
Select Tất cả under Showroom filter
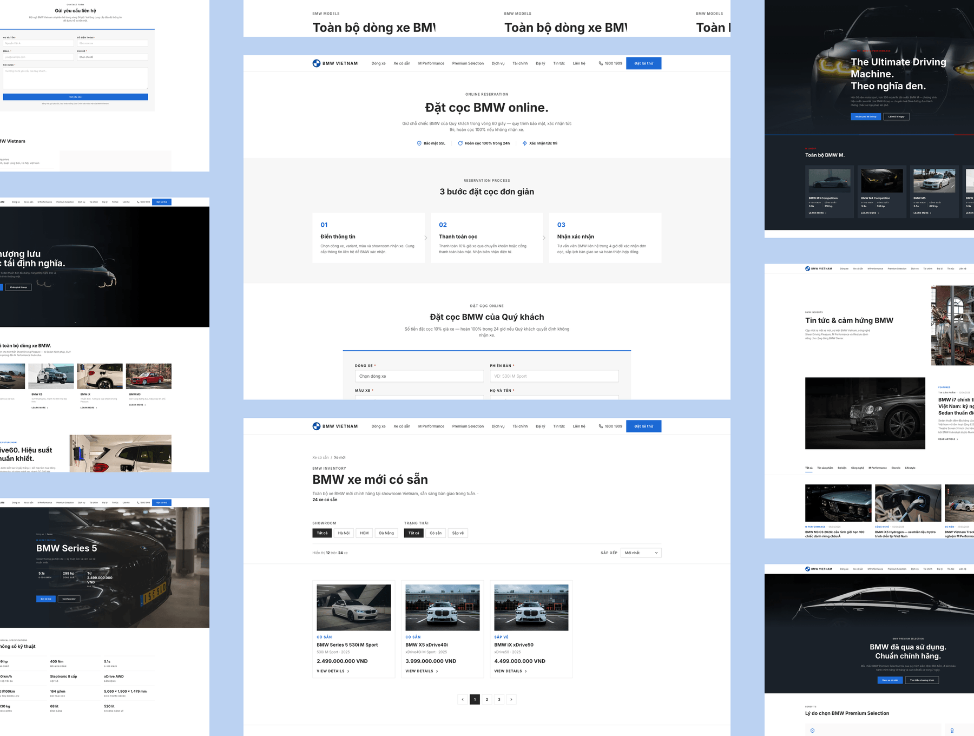point(322,533)
